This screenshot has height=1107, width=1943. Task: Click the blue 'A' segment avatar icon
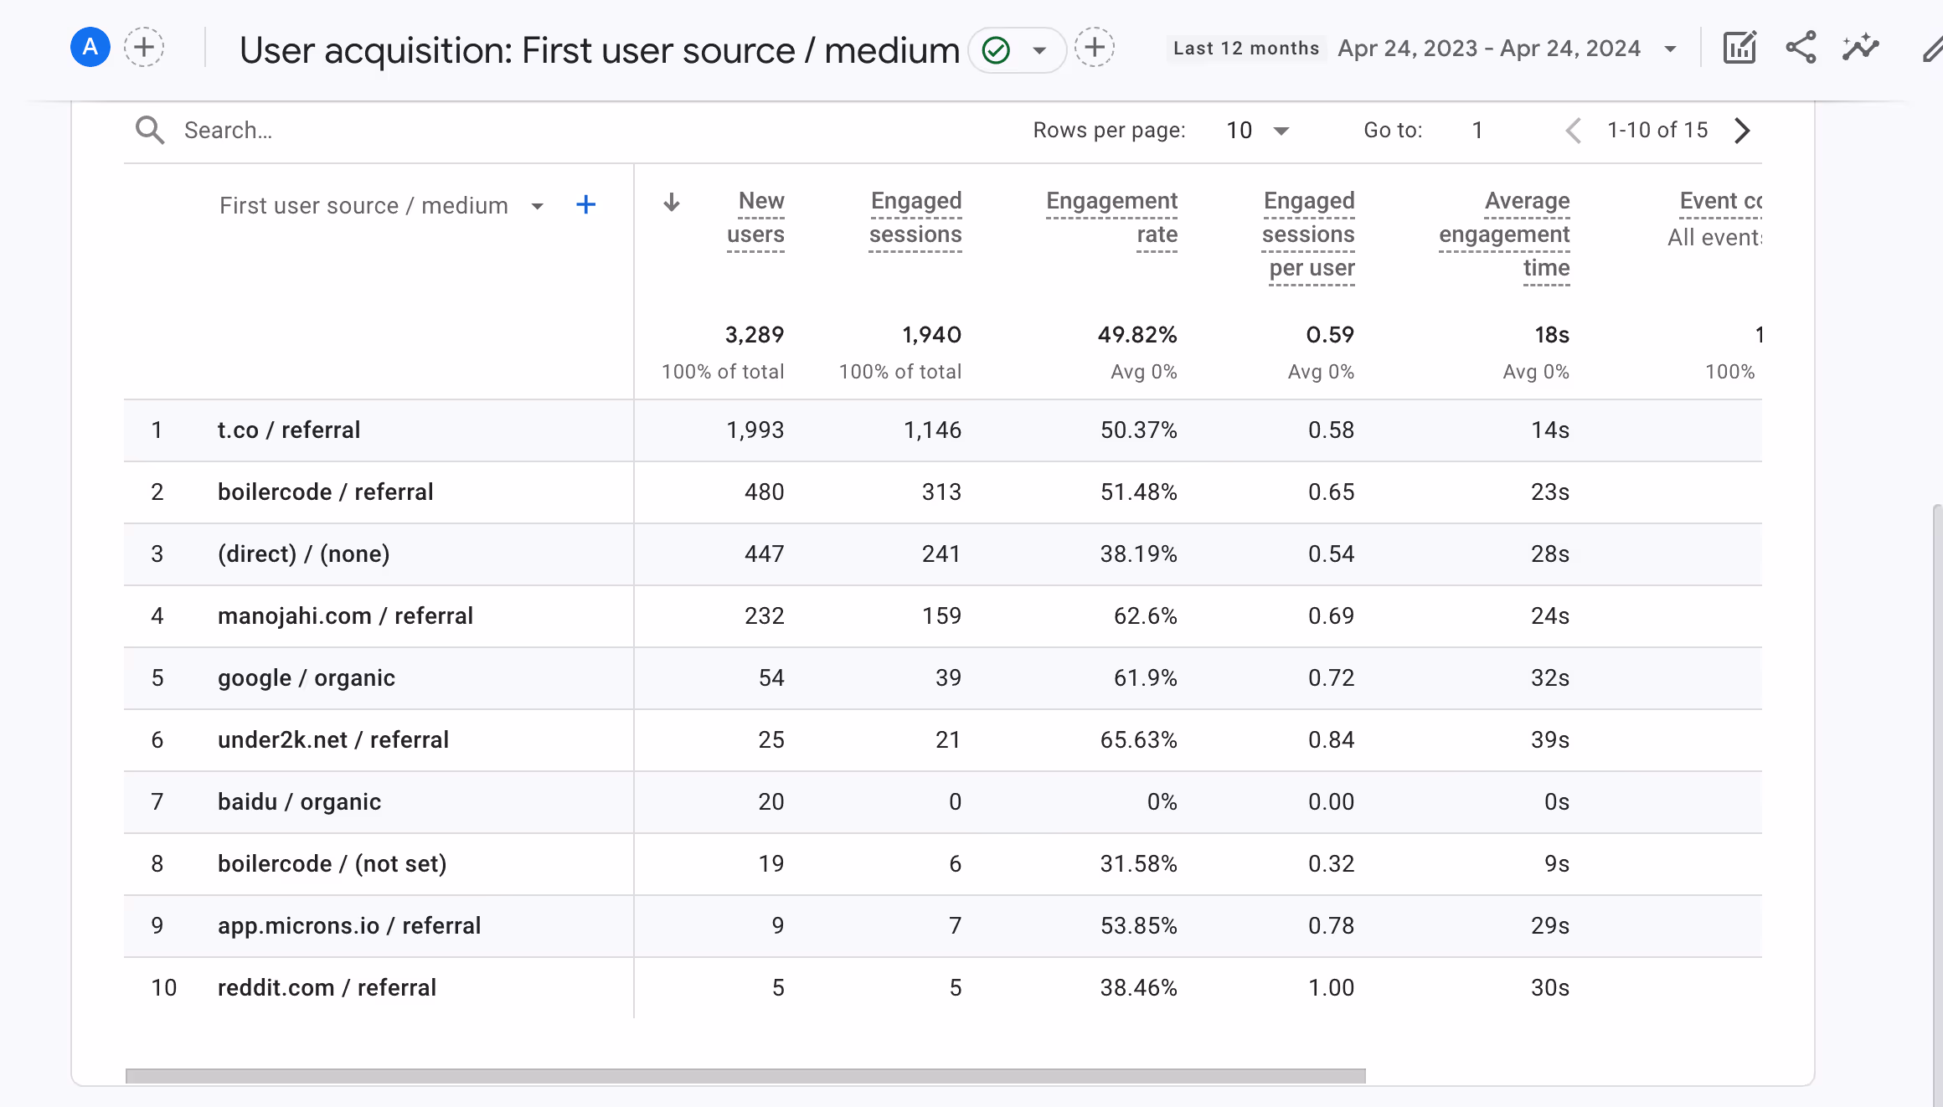tap(90, 48)
